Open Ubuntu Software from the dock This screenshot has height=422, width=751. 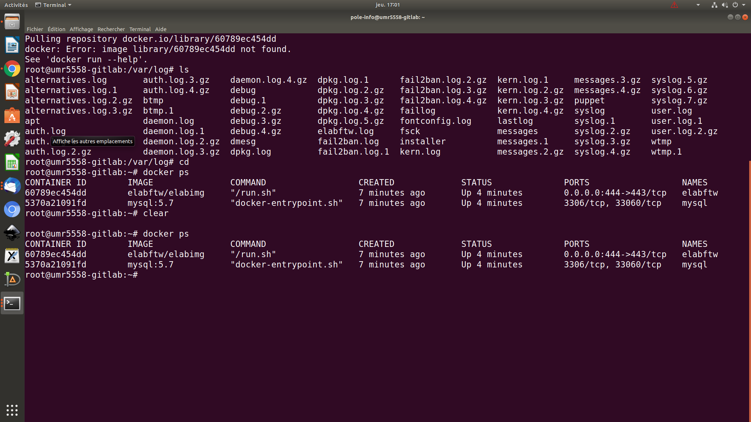[x=12, y=116]
